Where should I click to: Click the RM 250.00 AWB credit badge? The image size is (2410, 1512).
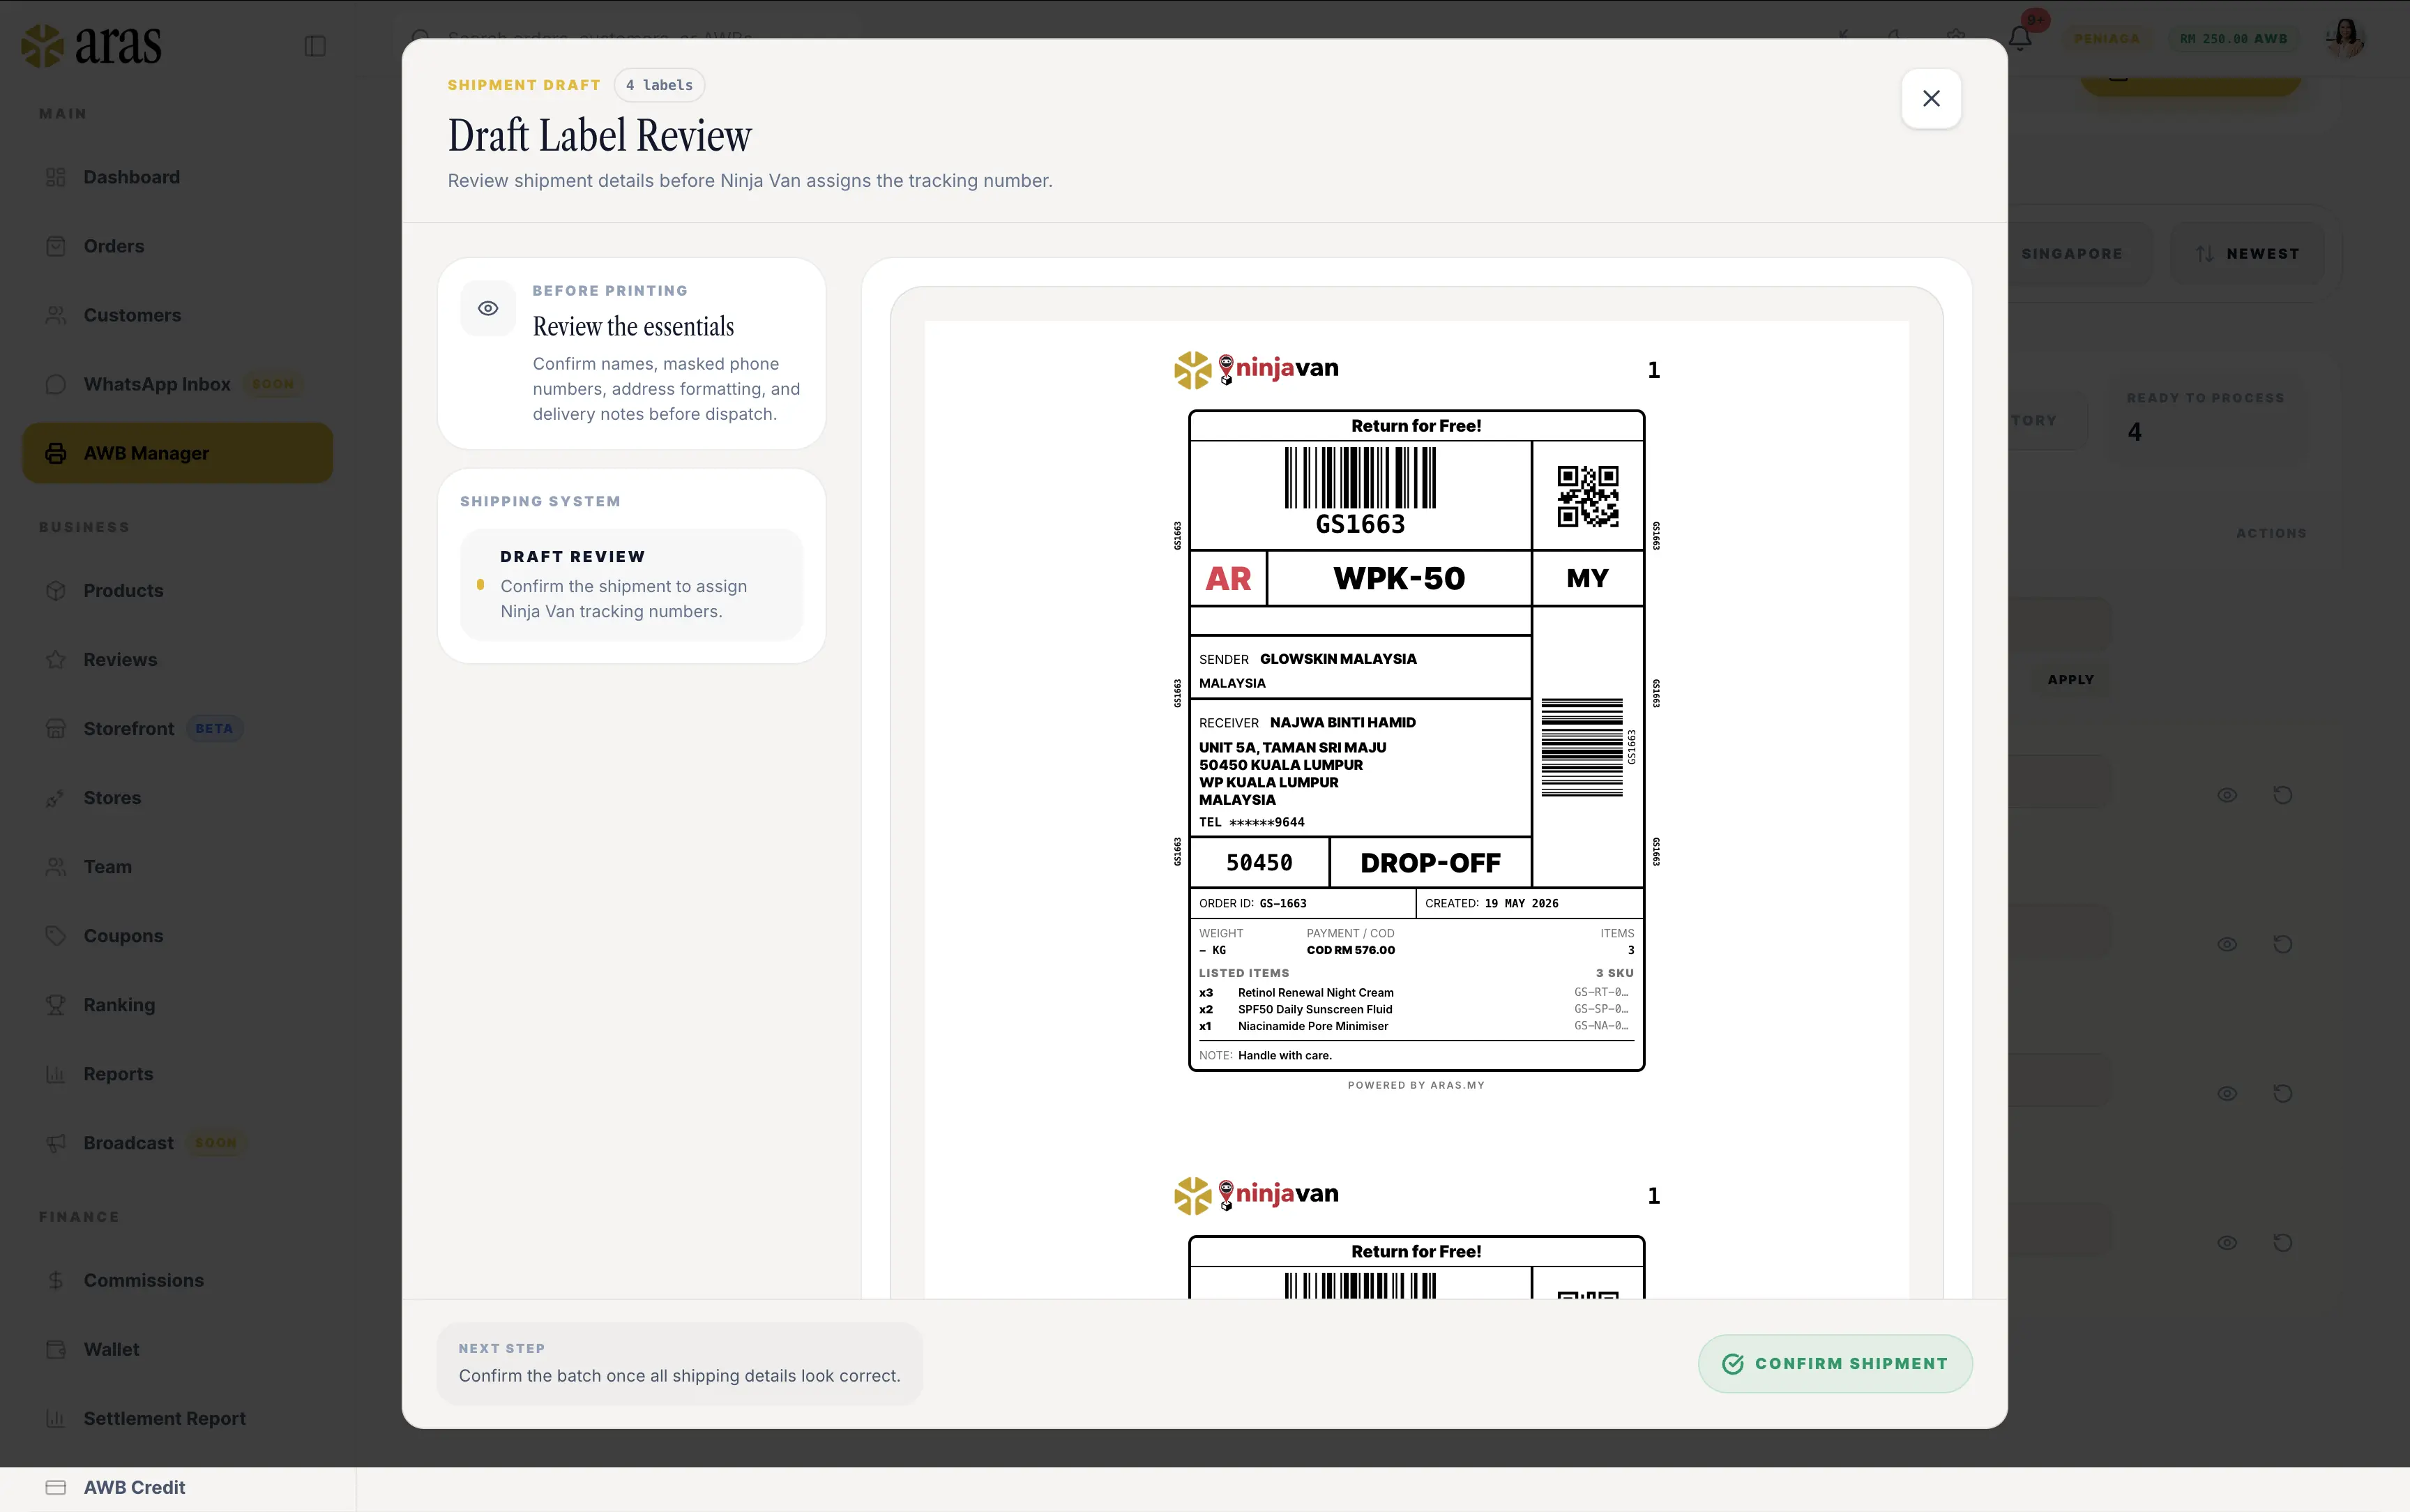(2233, 39)
